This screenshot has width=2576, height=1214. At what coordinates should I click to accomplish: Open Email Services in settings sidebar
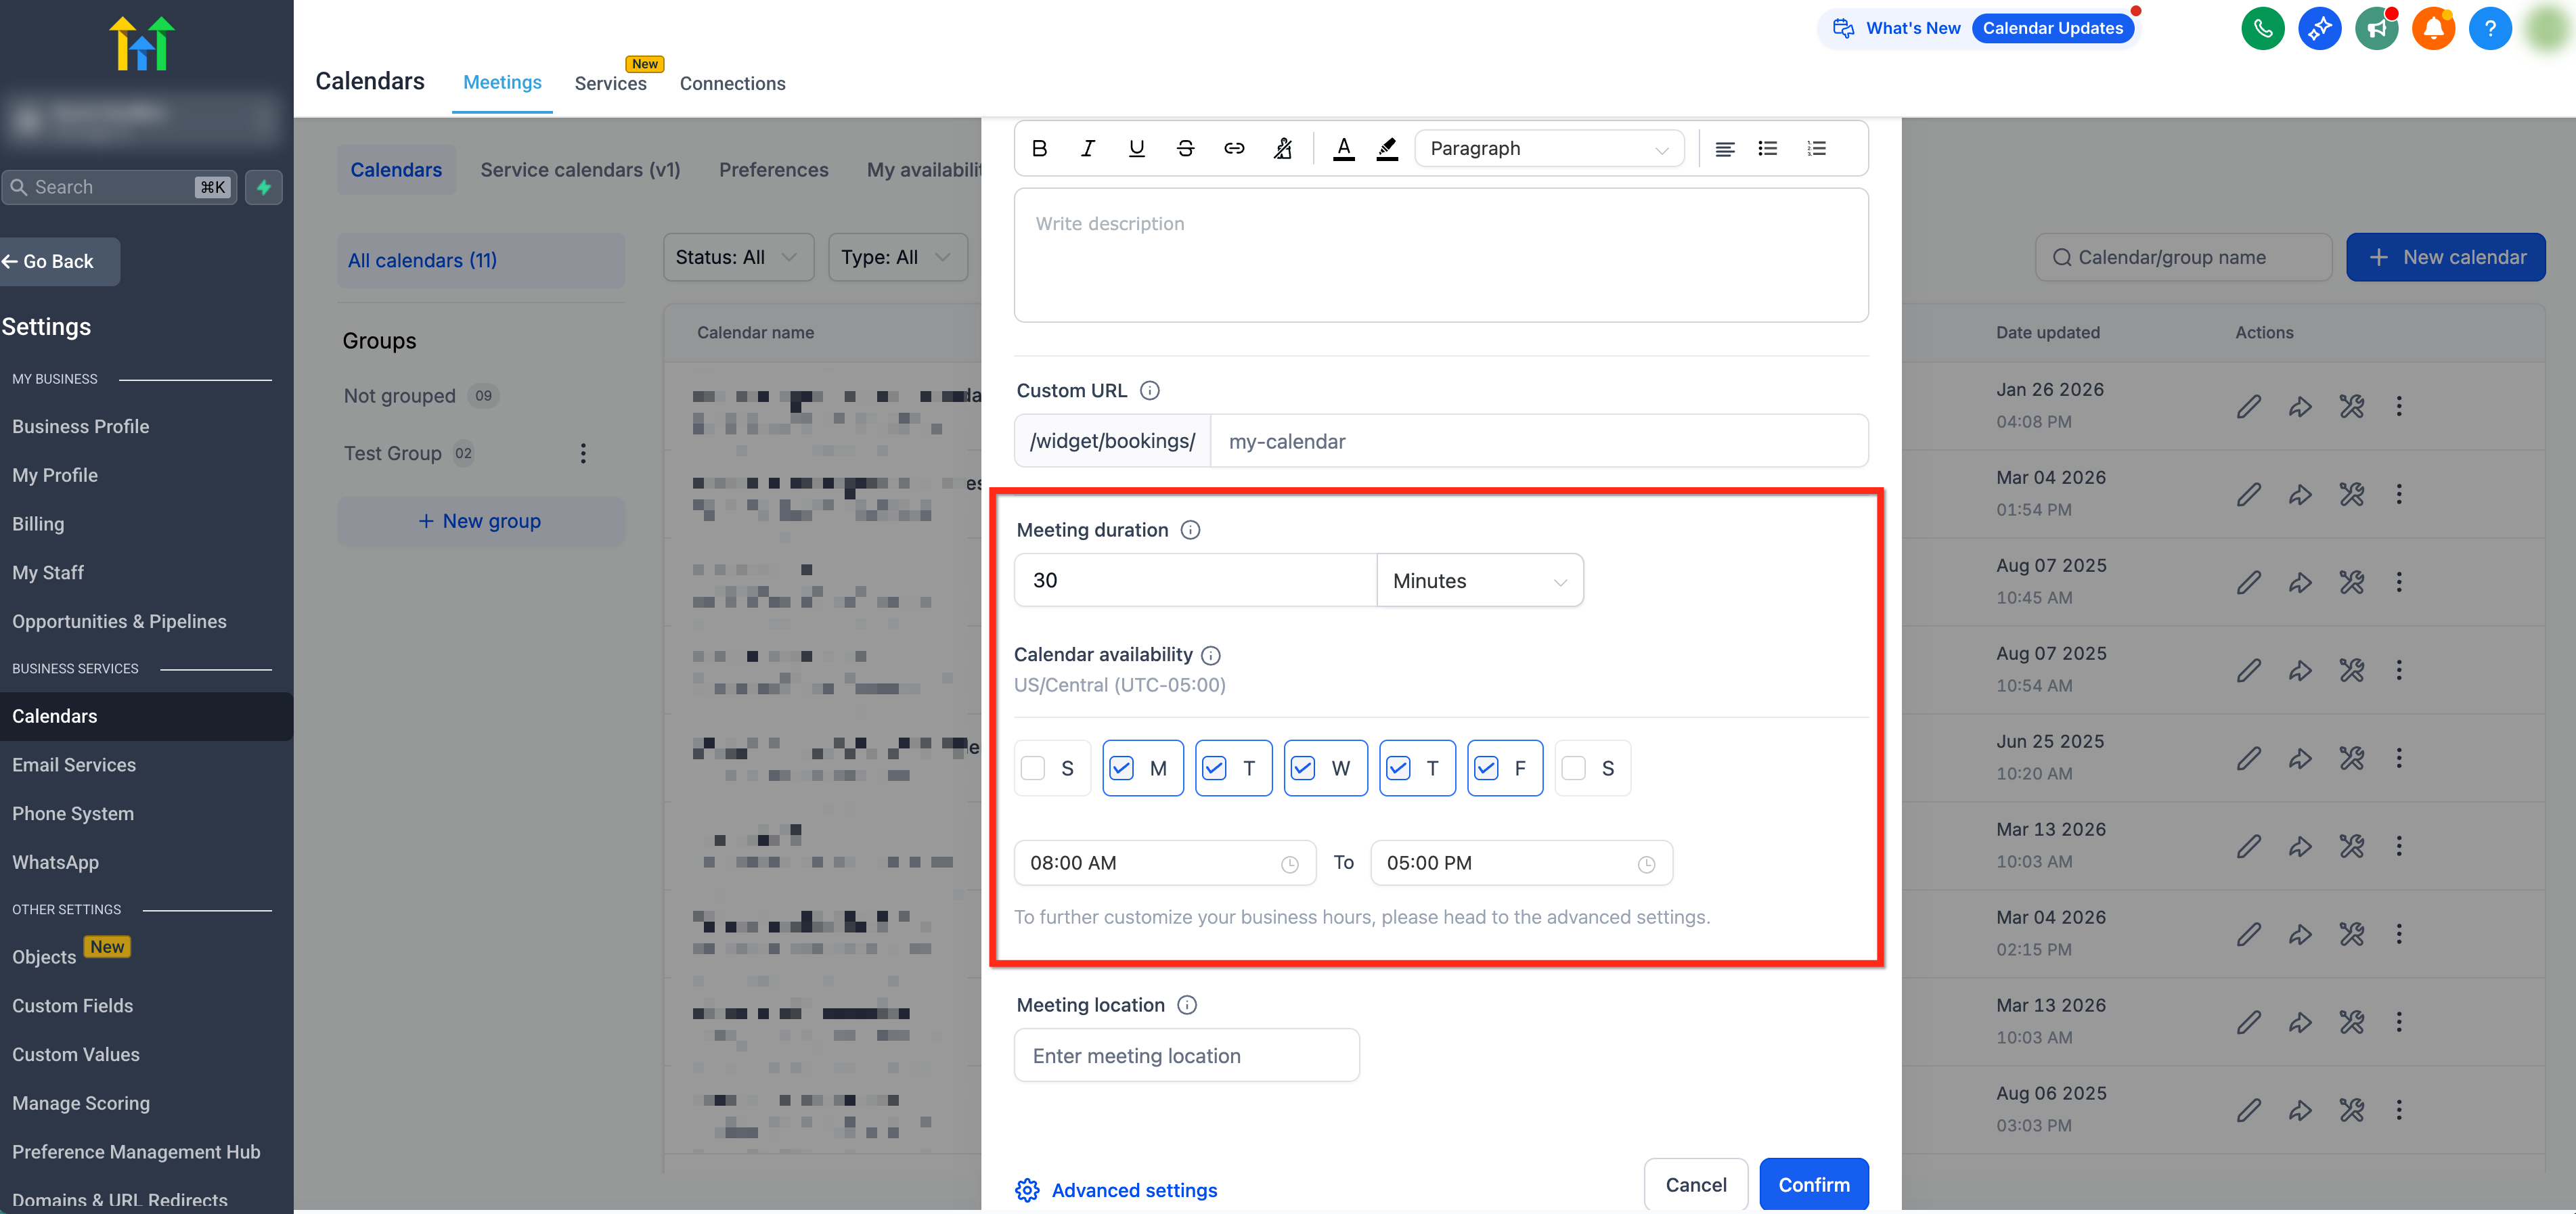tap(74, 765)
